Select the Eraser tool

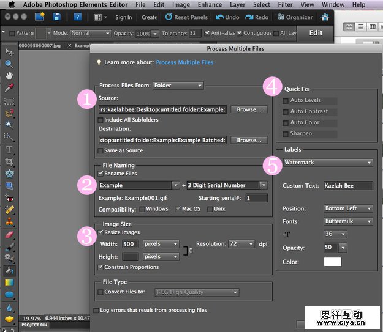(x=9, y=234)
